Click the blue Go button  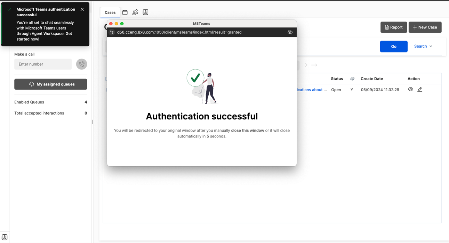pos(394,47)
